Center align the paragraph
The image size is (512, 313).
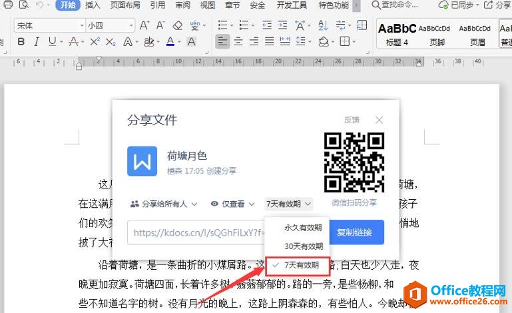pos(237,42)
